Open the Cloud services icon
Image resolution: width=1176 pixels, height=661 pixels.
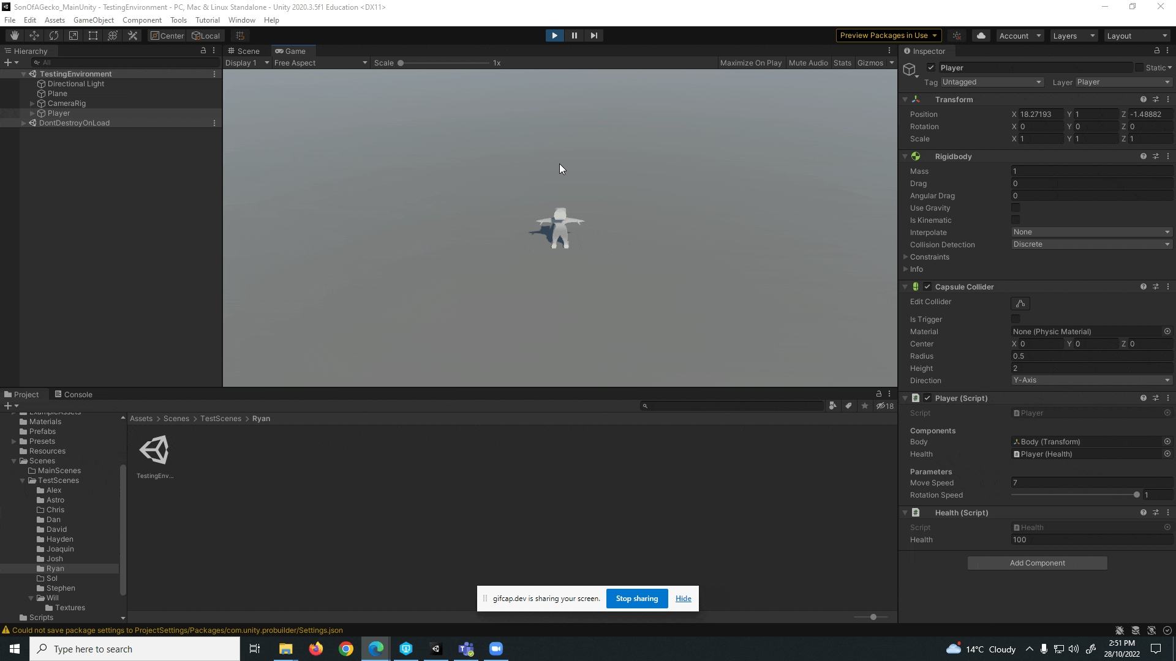point(981,35)
